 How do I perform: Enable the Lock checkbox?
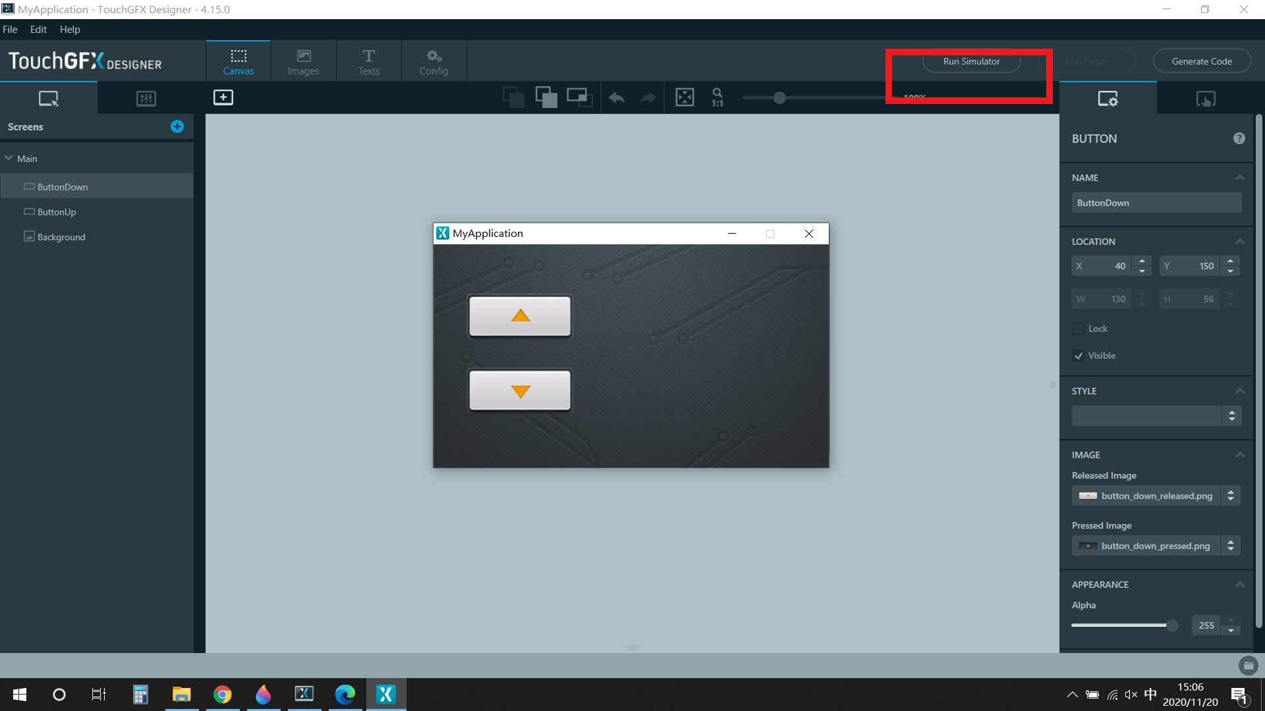point(1079,329)
